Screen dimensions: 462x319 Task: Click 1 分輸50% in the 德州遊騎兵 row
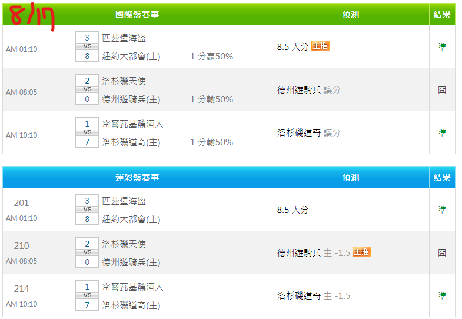(211, 99)
